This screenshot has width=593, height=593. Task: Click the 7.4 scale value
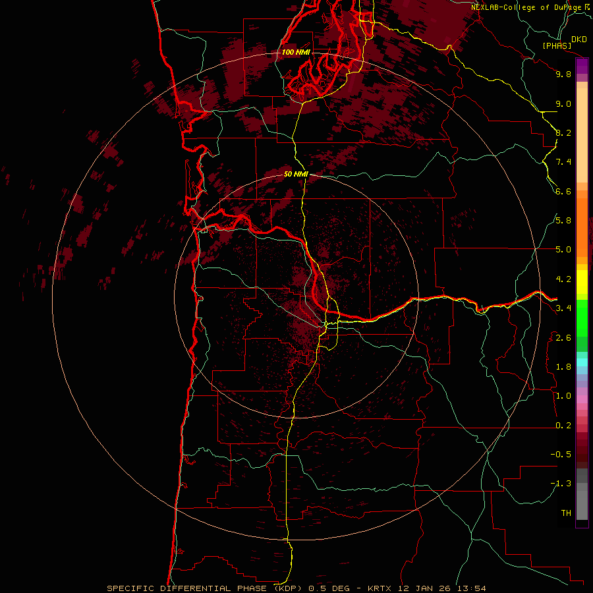563,162
